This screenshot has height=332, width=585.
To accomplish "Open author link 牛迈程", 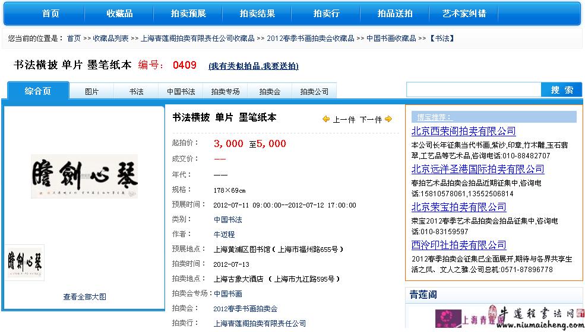I will pyautogui.click(x=224, y=234).
